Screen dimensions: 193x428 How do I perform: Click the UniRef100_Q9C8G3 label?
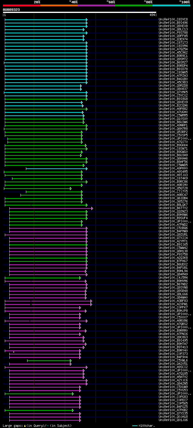click(173, 337)
